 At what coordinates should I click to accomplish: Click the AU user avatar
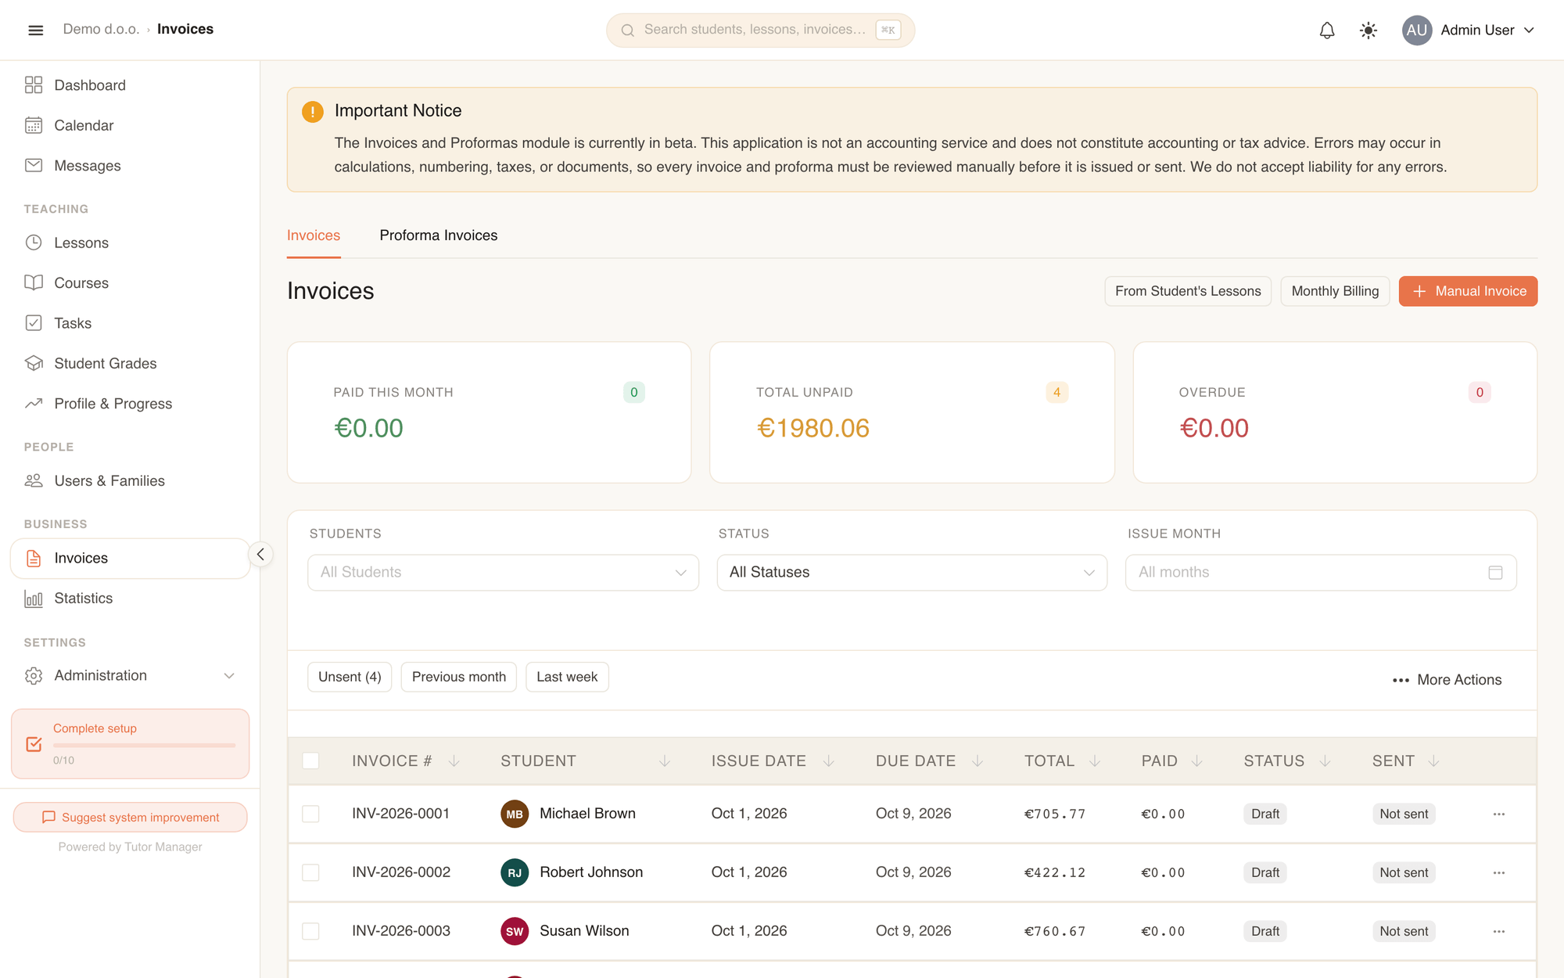(1416, 30)
